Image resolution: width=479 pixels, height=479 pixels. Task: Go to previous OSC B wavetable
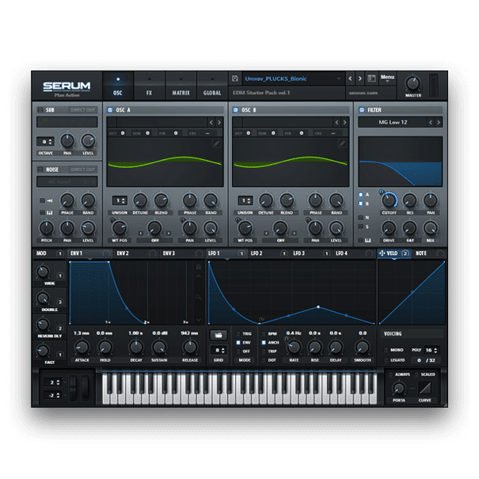(336, 123)
